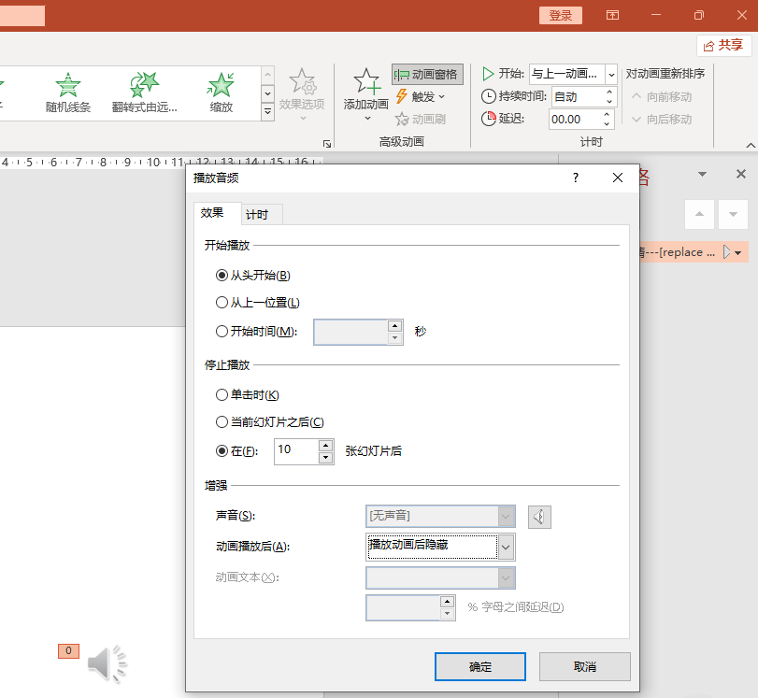Screen dimensions: 758x698
Task: Click the slide count field showing 10
Action: (295, 450)
